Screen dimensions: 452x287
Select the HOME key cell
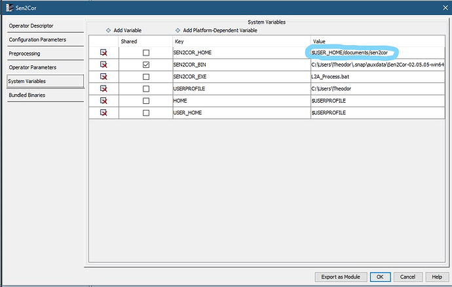tap(242, 101)
